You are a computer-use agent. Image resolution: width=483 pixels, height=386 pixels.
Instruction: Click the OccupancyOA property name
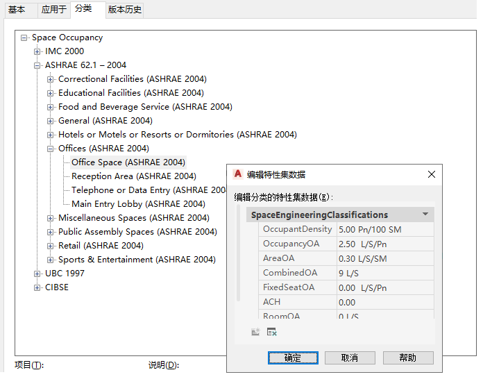pos(291,244)
